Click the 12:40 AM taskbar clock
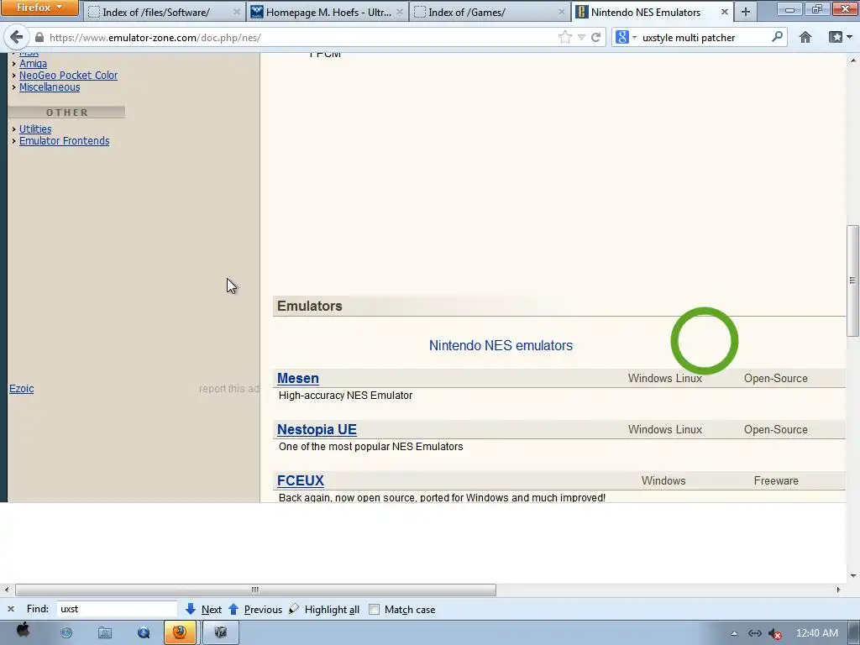Viewport: 860px width, 645px height. point(816,633)
